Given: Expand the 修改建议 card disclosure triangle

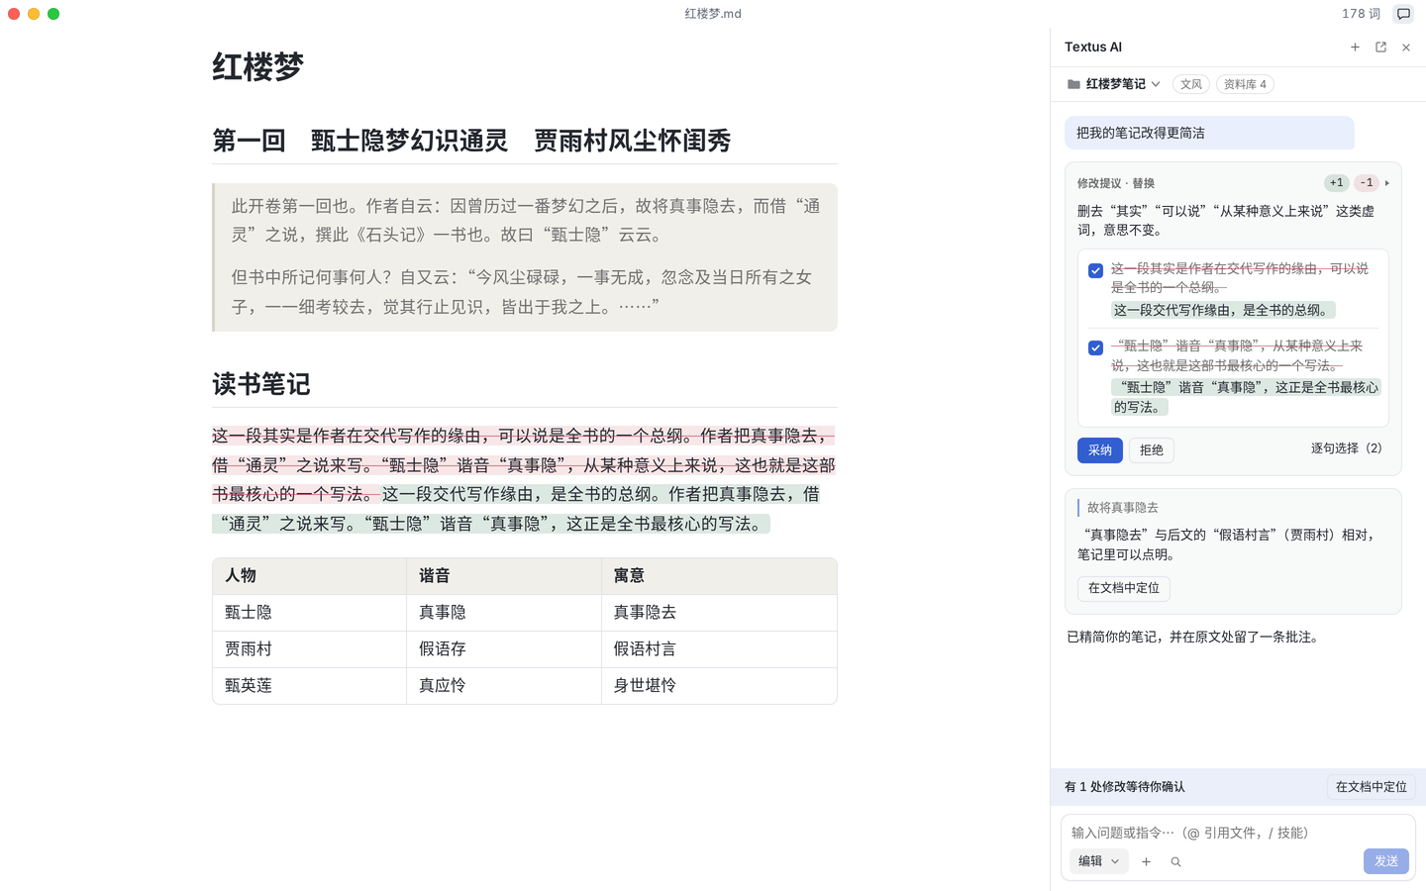Looking at the screenshot, I should (1387, 183).
